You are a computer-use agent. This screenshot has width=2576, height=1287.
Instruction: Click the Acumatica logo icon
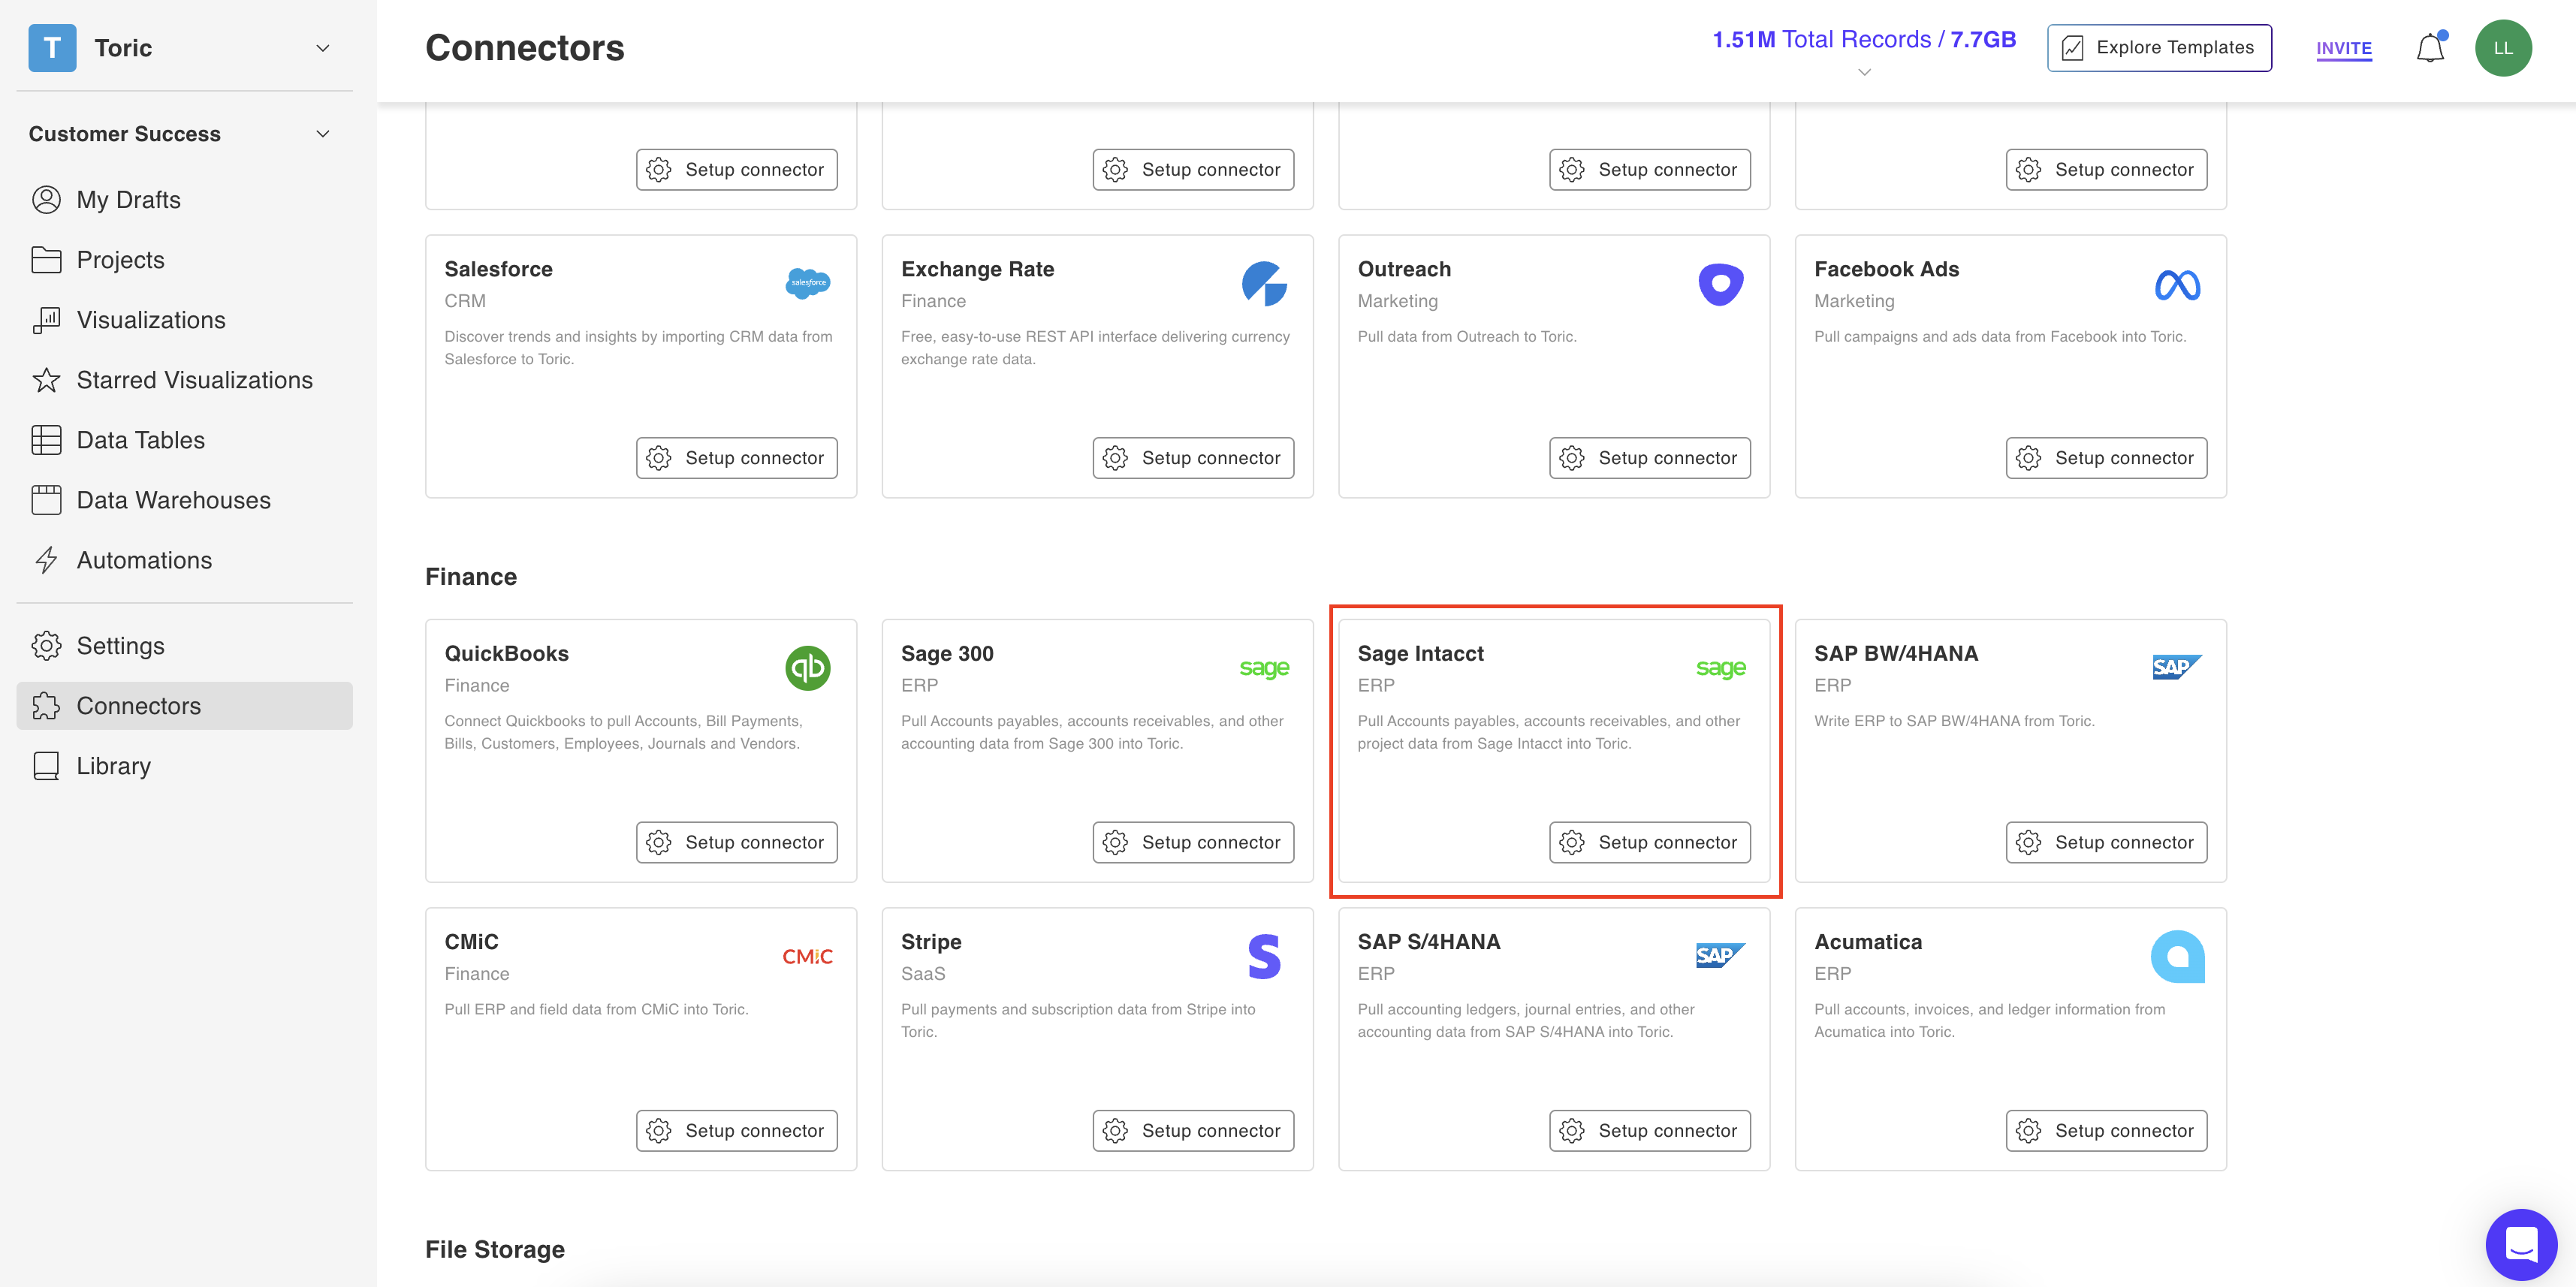tap(2177, 957)
